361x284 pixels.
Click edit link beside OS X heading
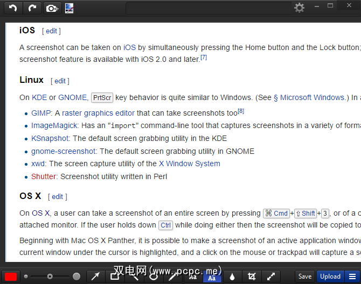tap(57, 197)
